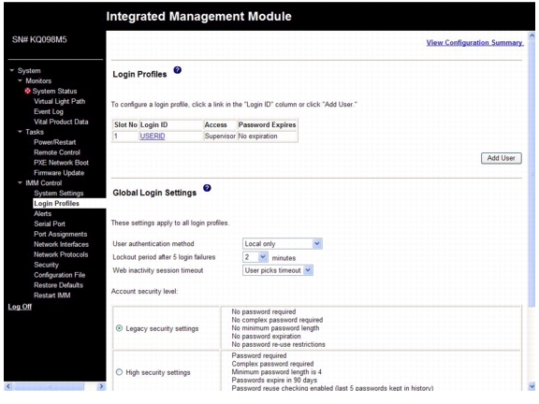Open User authentication method dropdown
The image size is (539, 404).
[x=283, y=243]
